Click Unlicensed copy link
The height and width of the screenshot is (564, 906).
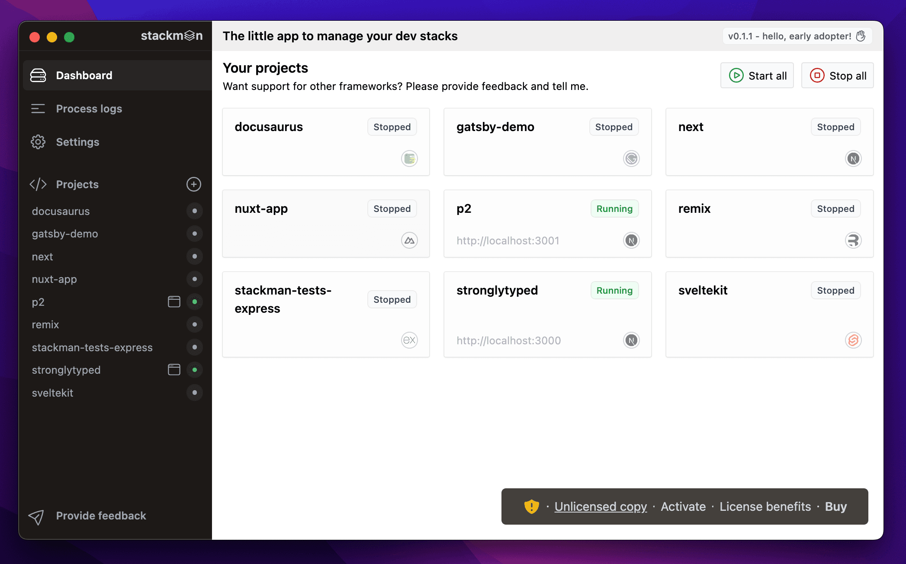601,506
